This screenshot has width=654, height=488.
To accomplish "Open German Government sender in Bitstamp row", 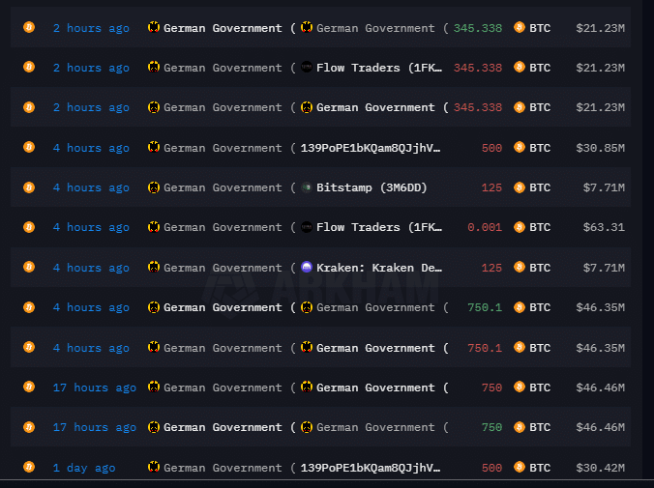I will click(x=229, y=187).
